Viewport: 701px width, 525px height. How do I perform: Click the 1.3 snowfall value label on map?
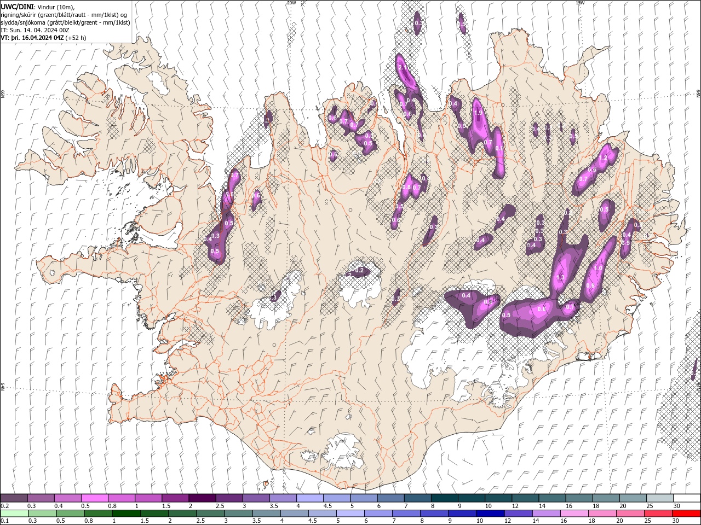point(560,278)
